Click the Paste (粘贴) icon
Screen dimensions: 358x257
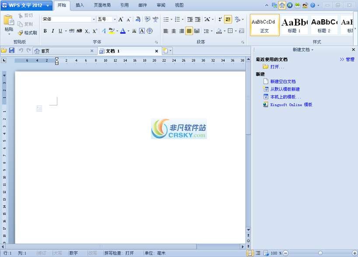[x=9, y=20]
